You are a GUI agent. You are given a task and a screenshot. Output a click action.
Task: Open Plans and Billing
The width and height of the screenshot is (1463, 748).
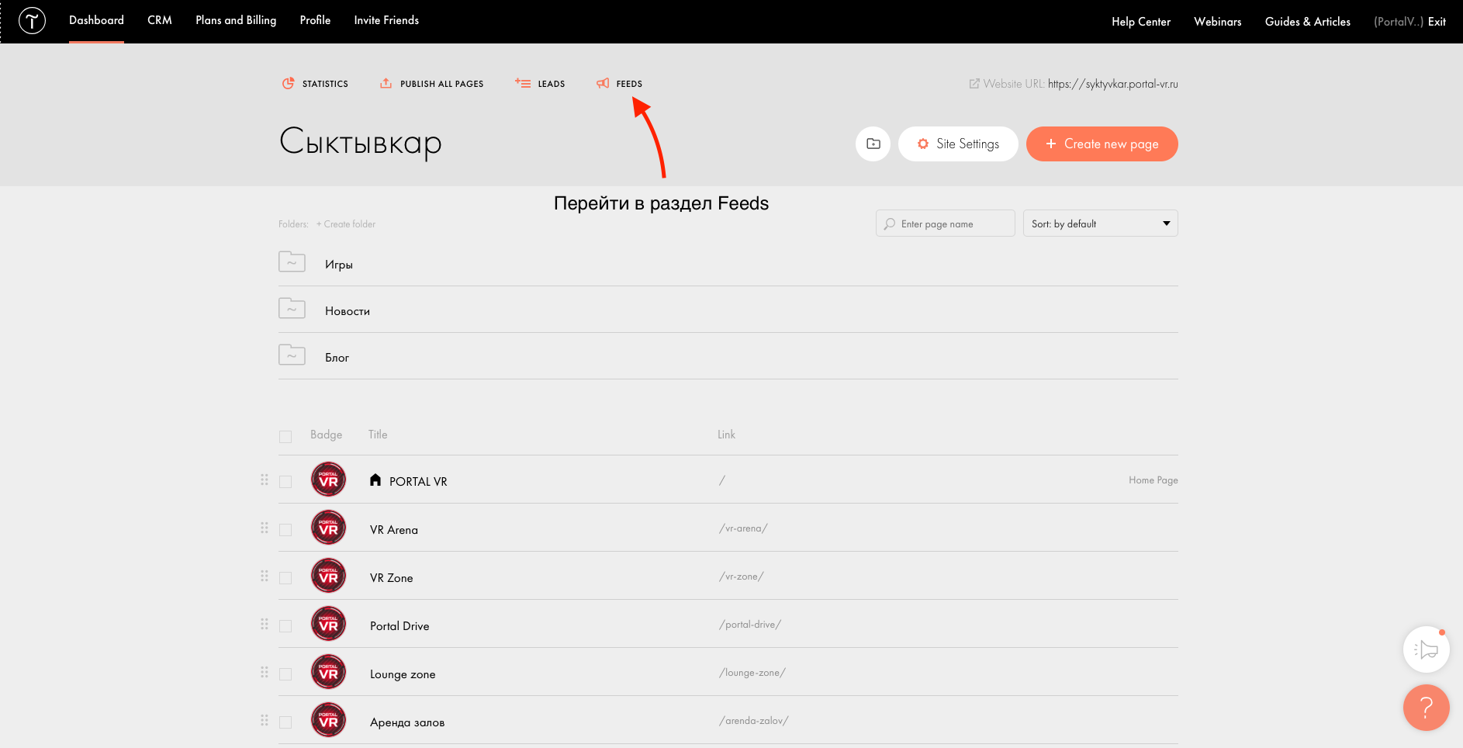tap(236, 20)
